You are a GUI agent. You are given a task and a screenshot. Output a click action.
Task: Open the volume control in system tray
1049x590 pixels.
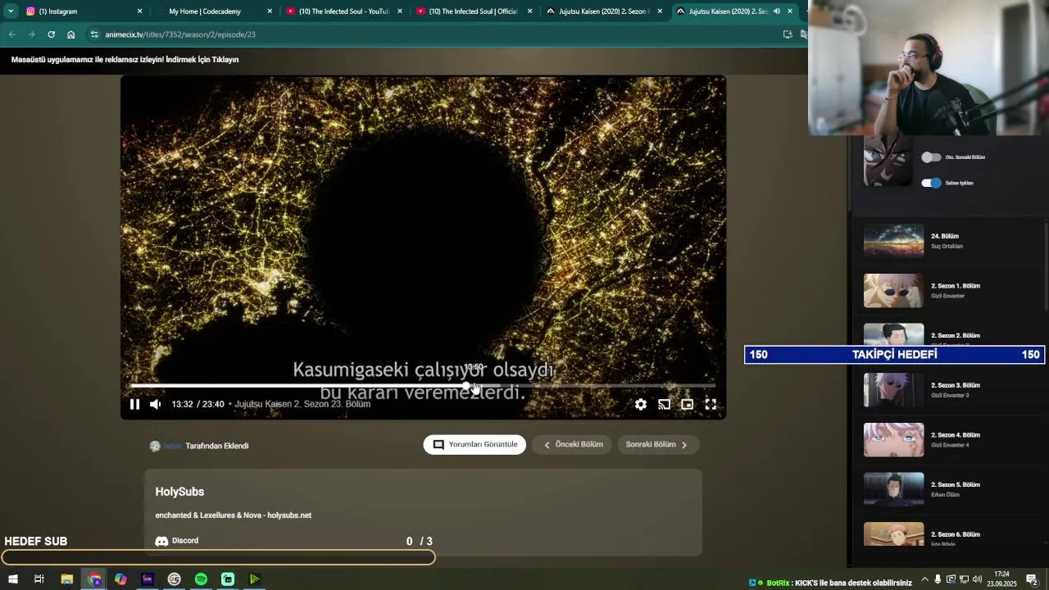[x=977, y=579]
